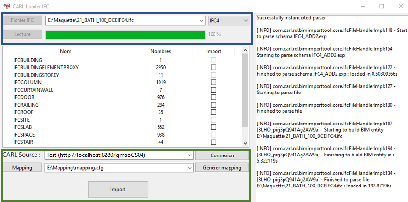408x202 pixels.
Task: Click the Mapping button
Action: coord(22,168)
